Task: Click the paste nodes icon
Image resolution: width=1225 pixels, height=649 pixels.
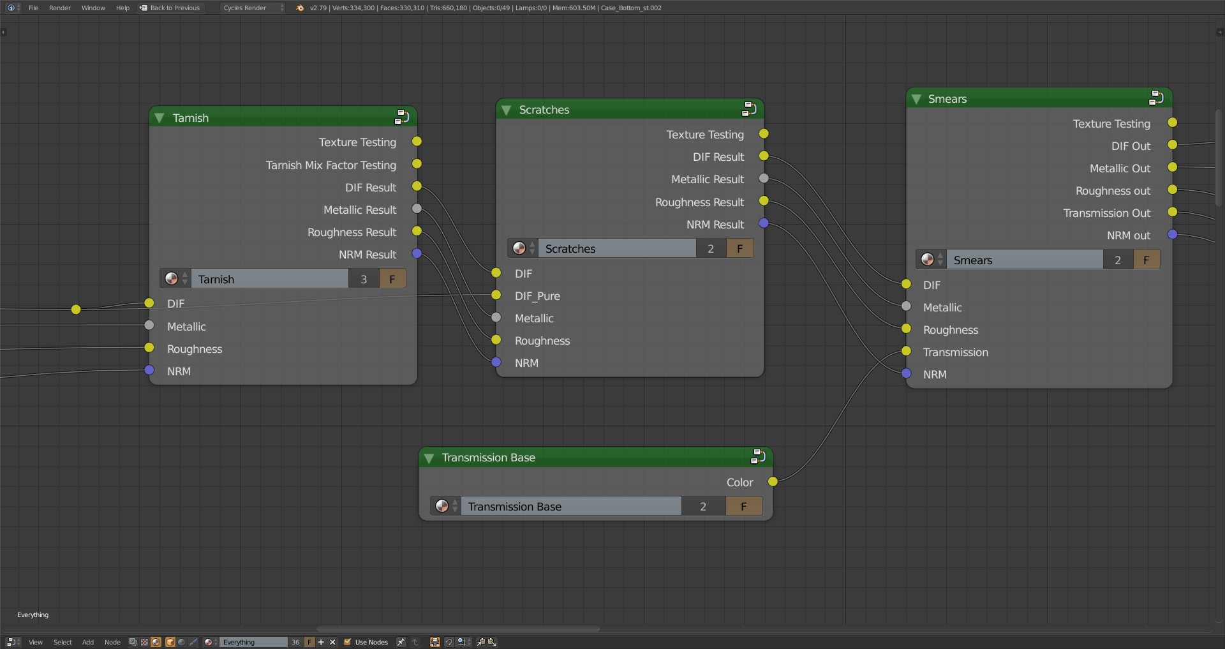Action: 492,642
